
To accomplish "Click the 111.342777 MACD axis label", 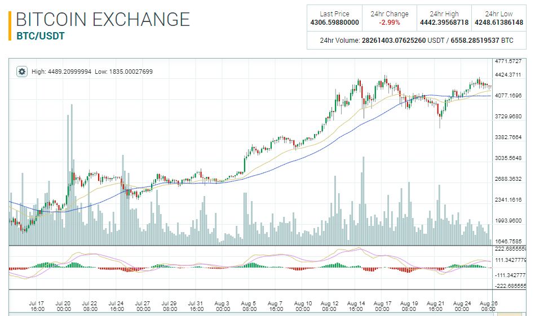I will pyautogui.click(x=510, y=260).
